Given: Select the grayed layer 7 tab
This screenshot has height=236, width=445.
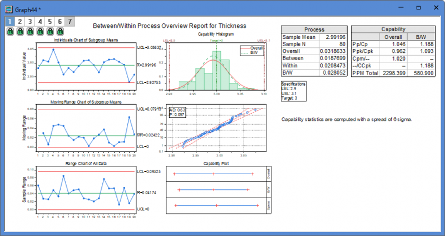Looking at the screenshot, I should click(70, 22).
